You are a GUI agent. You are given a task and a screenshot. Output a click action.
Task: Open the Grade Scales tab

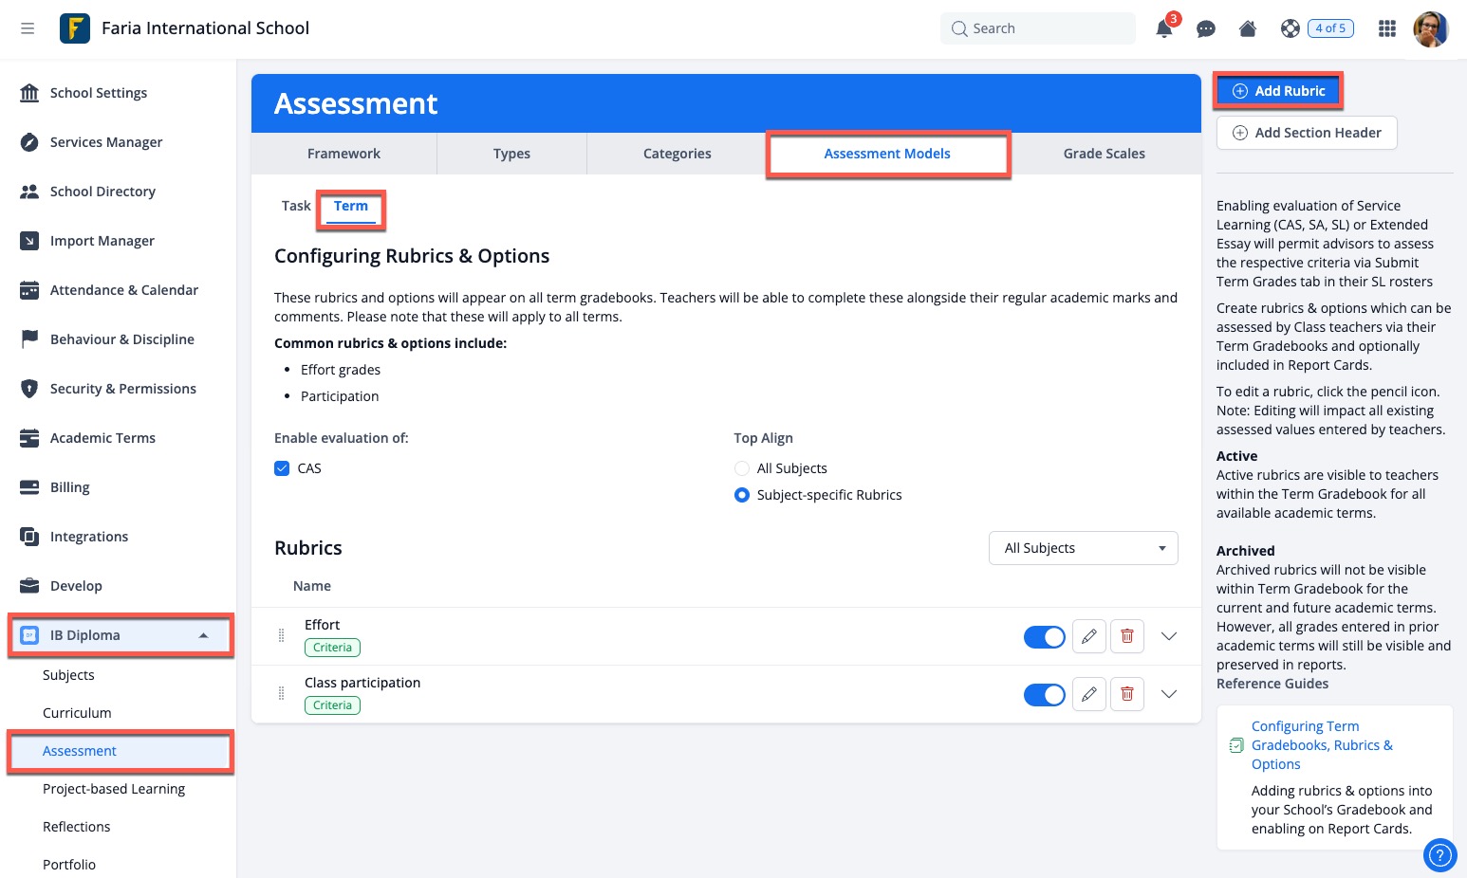click(x=1104, y=154)
